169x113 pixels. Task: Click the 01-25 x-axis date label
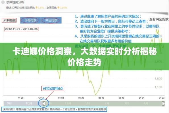pyautogui.click(x=81, y=98)
